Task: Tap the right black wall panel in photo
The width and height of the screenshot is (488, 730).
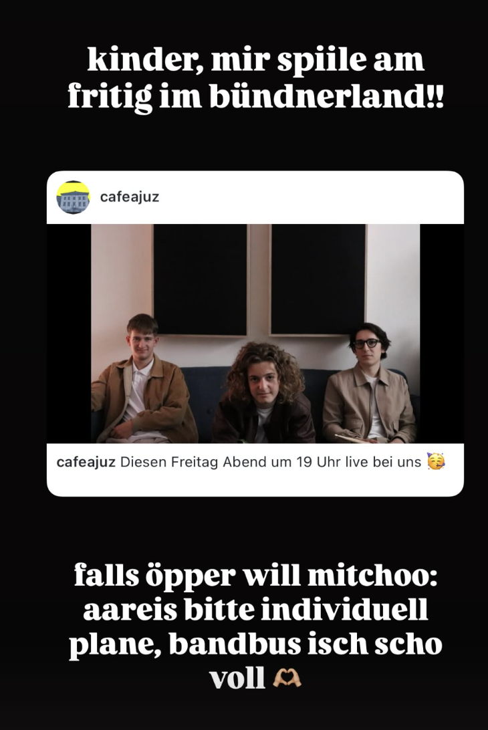Action: tap(318, 279)
